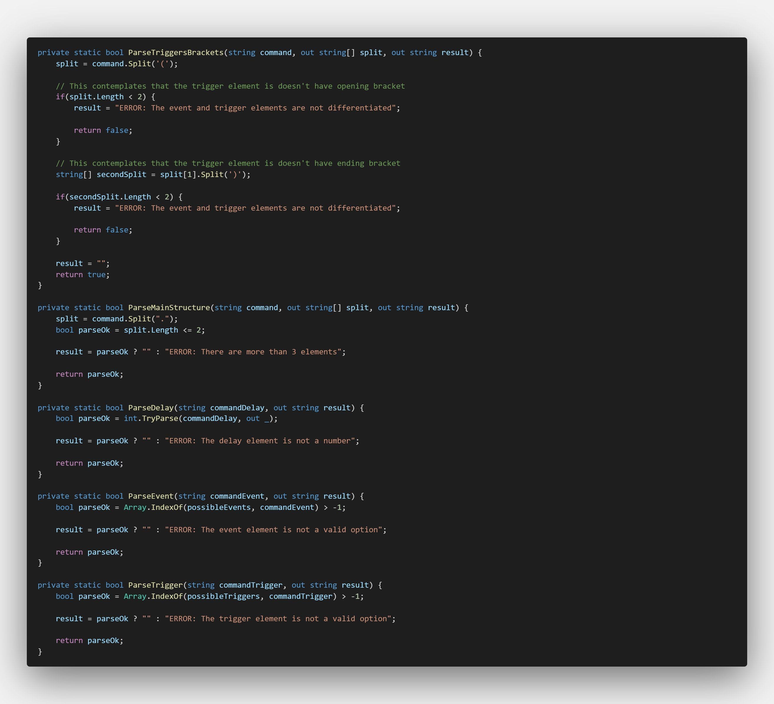Viewport: 774px width, 704px height.
Task: Click the possibleTriggers identifier
Action: pos(223,596)
